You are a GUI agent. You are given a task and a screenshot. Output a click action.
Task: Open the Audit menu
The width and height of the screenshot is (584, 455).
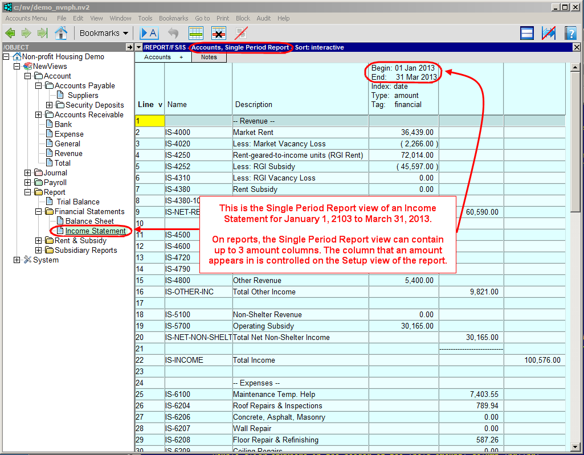(264, 18)
